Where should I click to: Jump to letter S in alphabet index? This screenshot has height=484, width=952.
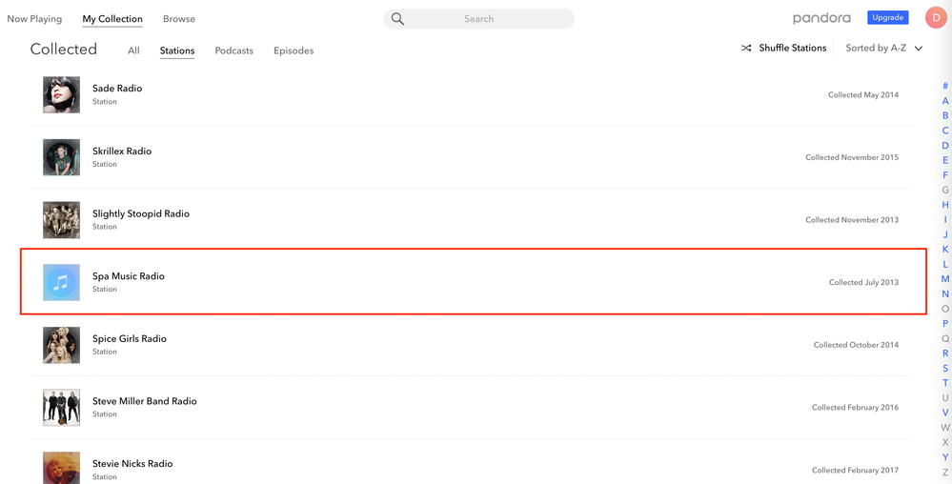point(945,368)
